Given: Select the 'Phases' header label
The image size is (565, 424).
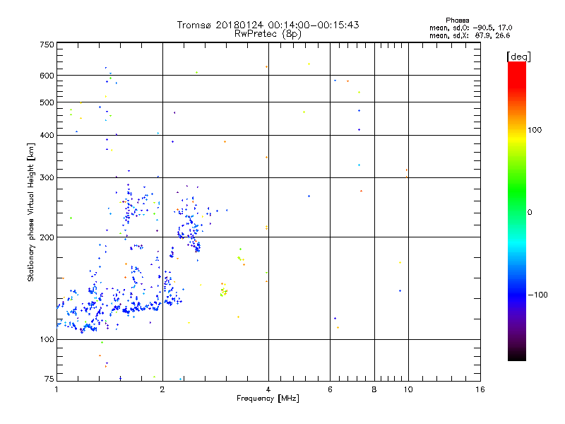Looking at the screenshot, I should pyautogui.click(x=457, y=20).
